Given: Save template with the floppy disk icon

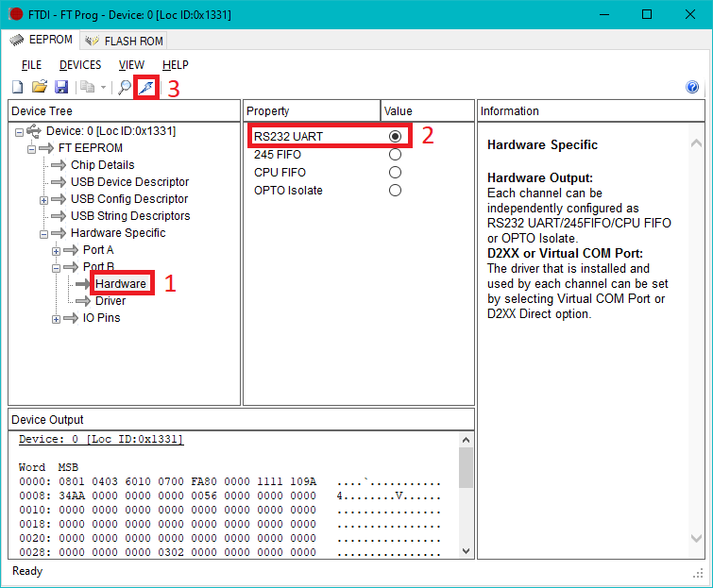Looking at the screenshot, I should pyautogui.click(x=61, y=87).
